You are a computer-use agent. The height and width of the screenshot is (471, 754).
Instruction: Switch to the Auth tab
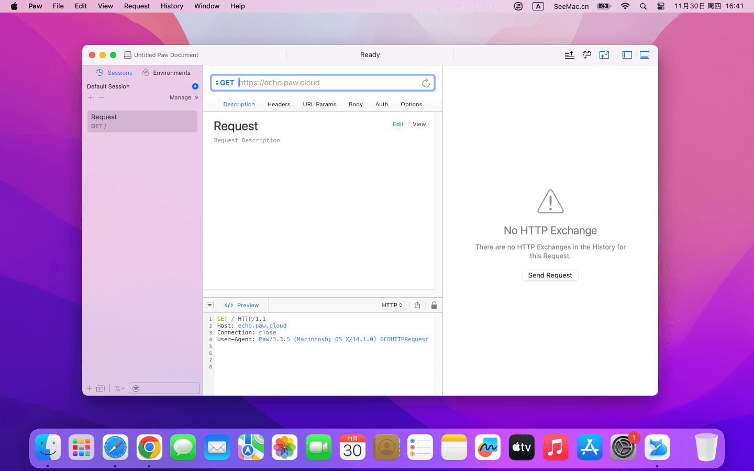click(382, 104)
